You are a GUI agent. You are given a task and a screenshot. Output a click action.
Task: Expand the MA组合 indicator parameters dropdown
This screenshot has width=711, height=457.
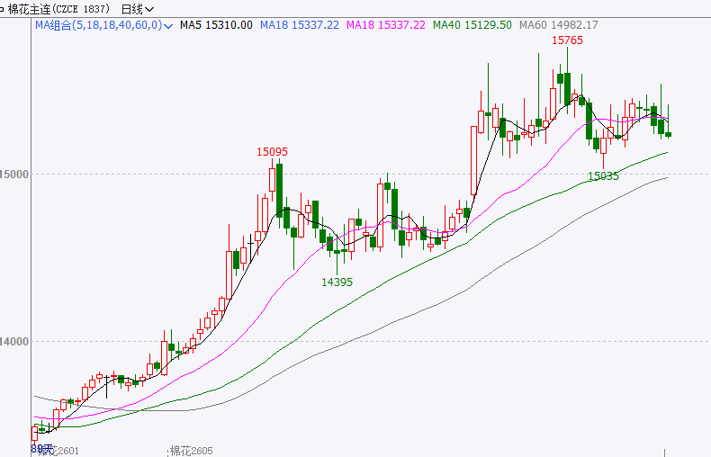(x=169, y=25)
